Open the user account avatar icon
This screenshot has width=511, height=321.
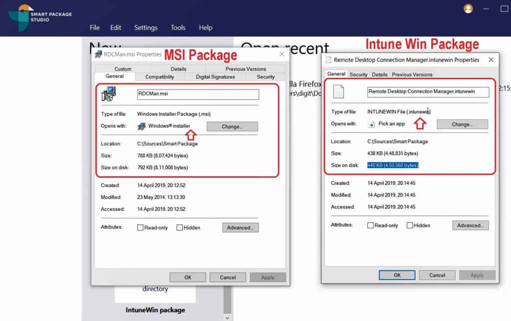[468, 9]
